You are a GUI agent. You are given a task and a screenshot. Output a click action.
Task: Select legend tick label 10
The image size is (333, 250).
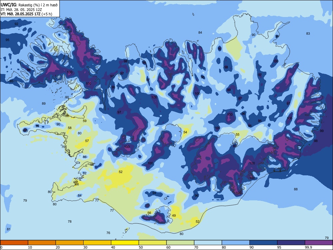(30, 247)
